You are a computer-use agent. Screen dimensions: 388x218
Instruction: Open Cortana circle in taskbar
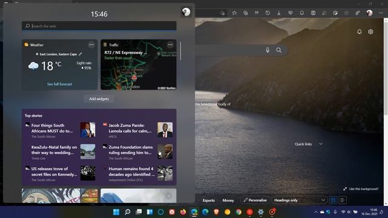[161, 212]
